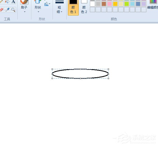The height and width of the screenshot is (146, 158).
Task: Select the Pencil tool
Action: (1, 2)
